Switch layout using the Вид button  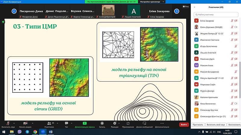coord(185,6)
